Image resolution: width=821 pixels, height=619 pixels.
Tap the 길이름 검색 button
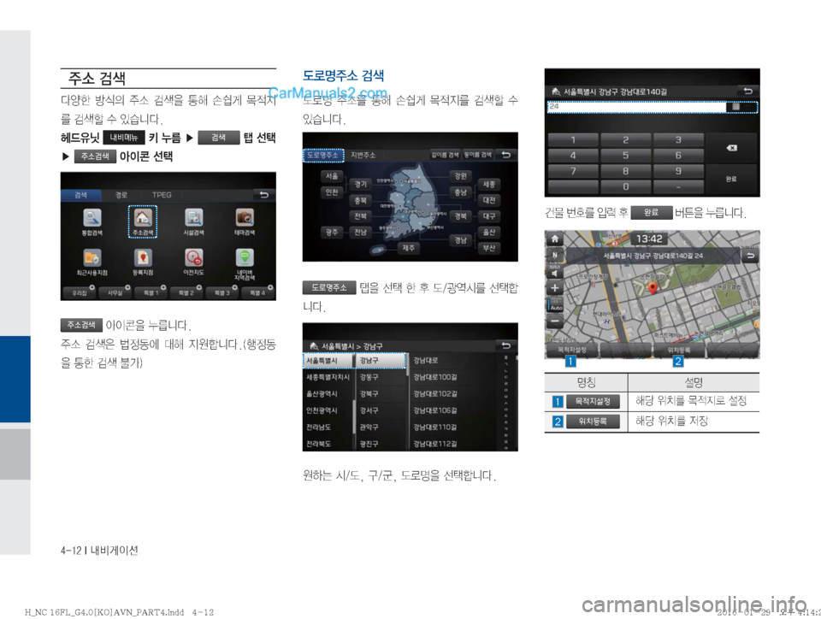(445, 155)
